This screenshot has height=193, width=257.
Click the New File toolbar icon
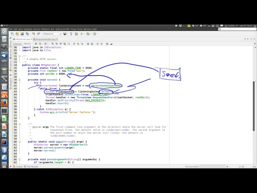(x=12, y=34)
